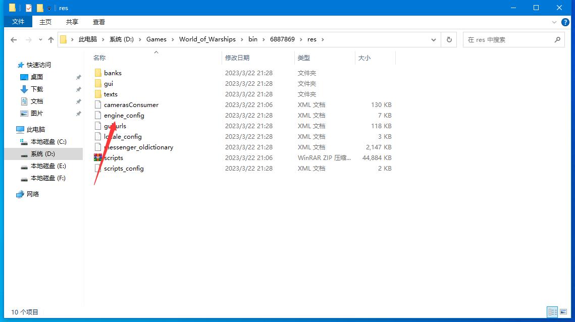Open Downloads in quick access sidebar
575x322 pixels.
click(x=37, y=89)
